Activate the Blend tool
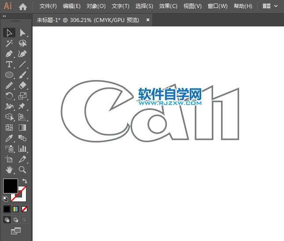Screen dimensions: 284x241 point(22,138)
